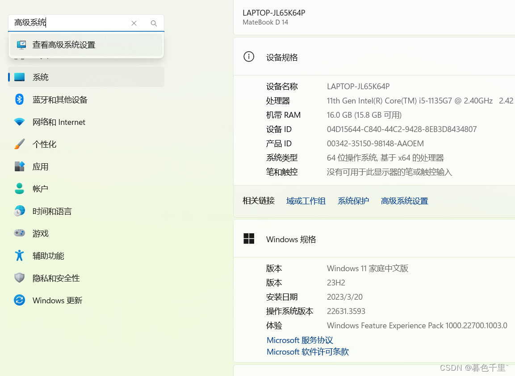The image size is (515, 376).
Task: Click the 相关链接 label
Action: click(x=259, y=201)
